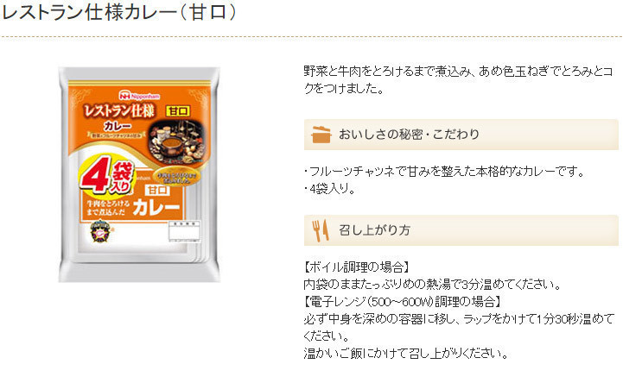Screen dimensions: 623x383
Task: Click the fork and knife icon
Action: coord(321,230)
